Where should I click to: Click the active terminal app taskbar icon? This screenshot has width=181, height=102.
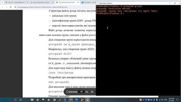[87, 100]
